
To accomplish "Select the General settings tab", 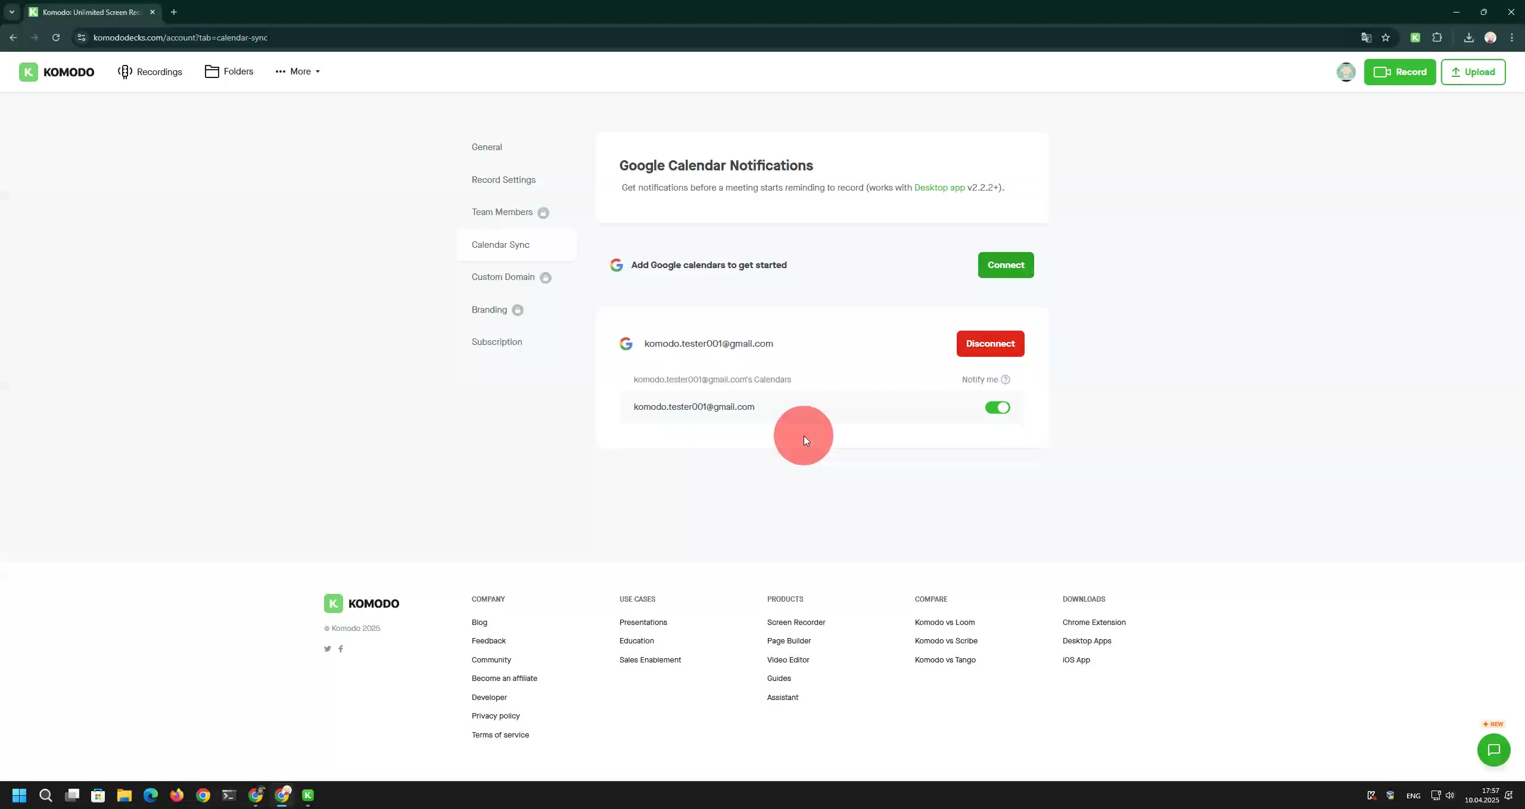I will 487,147.
